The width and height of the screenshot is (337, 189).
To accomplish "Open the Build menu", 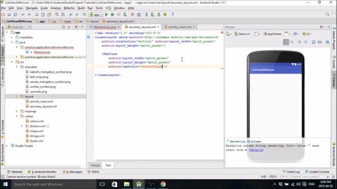I will tap(81, 8).
